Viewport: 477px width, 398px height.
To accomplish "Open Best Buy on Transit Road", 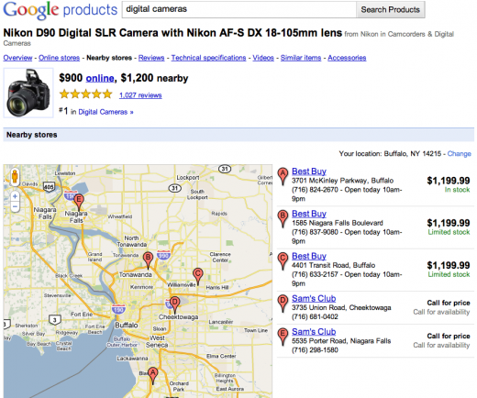I will 309,256.
